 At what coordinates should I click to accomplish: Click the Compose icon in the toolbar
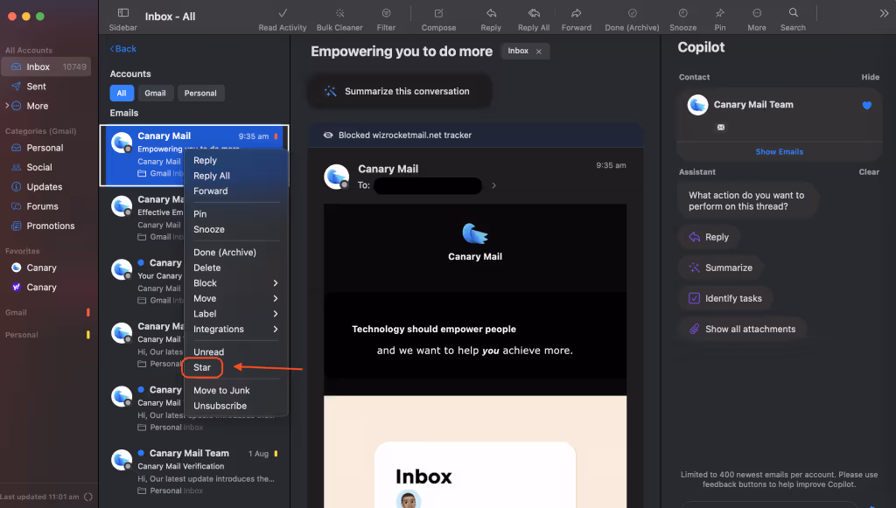[x=439, y=13]
